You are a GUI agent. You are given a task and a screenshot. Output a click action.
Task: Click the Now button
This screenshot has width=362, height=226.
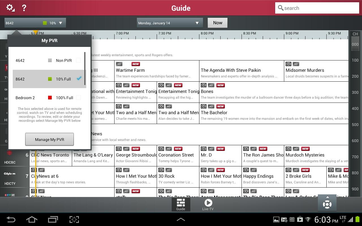point(217,23)
